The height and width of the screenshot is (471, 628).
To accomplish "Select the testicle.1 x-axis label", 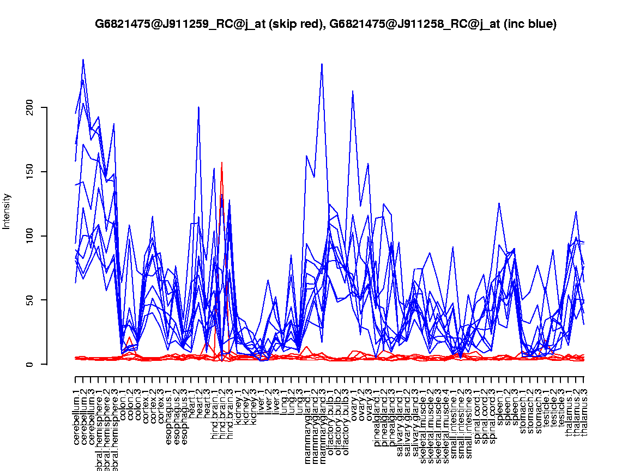I will point(546,408).
